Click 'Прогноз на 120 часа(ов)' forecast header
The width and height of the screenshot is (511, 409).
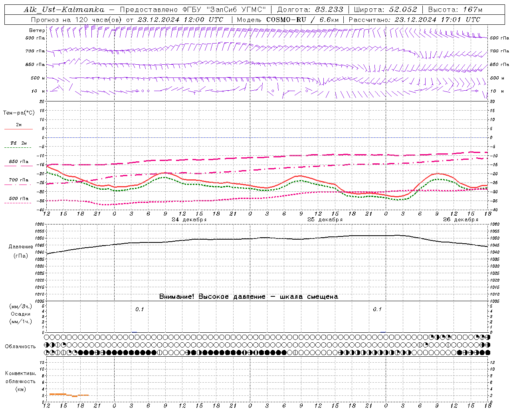(x=77, y=20)
